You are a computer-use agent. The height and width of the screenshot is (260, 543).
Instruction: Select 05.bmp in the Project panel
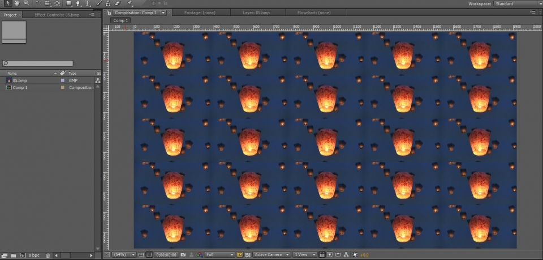(x=20, y=80)
